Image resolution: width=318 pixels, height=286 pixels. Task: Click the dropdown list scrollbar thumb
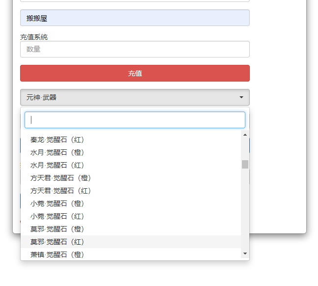[245, 164]
